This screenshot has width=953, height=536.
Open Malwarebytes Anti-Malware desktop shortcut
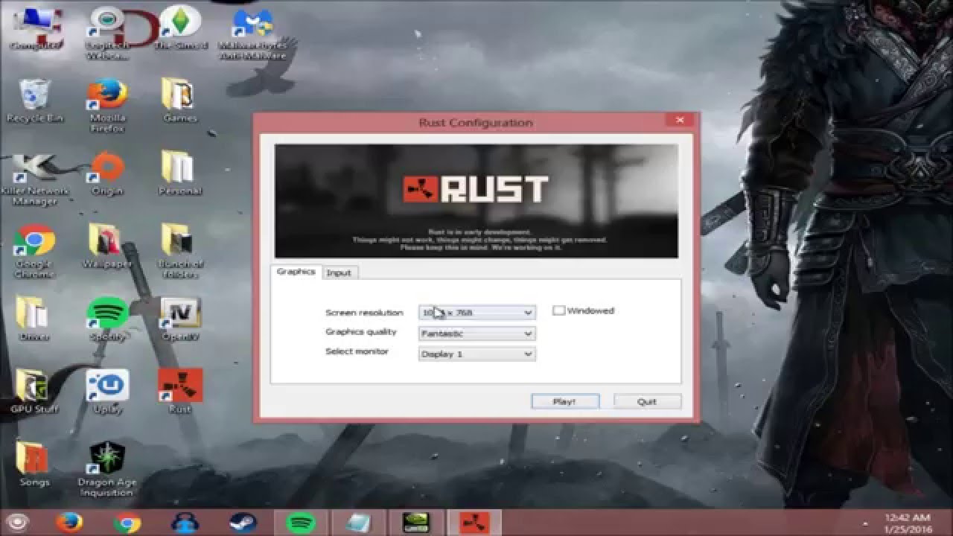252,33
